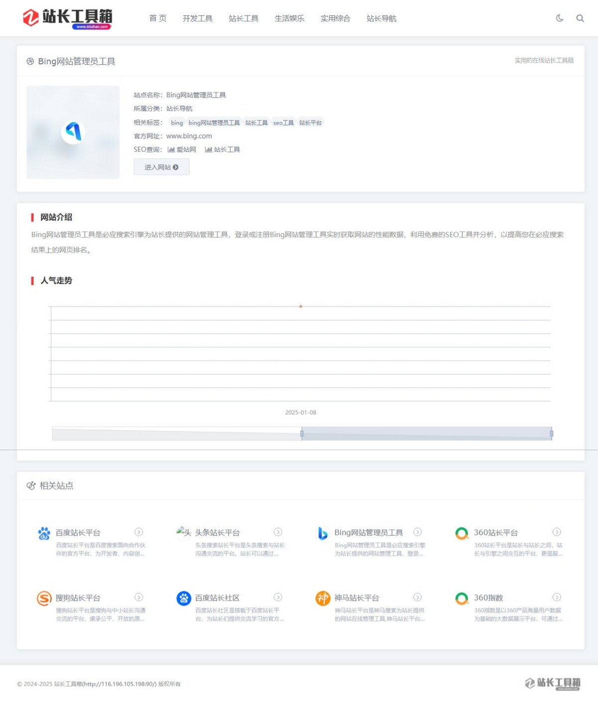Screen dimensions: 598x702
Task: Open 360站长平台 title link
Action: click(x=496, y=532)
